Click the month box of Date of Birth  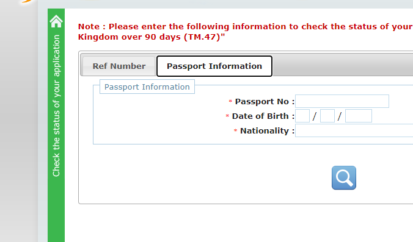[327, 116]
